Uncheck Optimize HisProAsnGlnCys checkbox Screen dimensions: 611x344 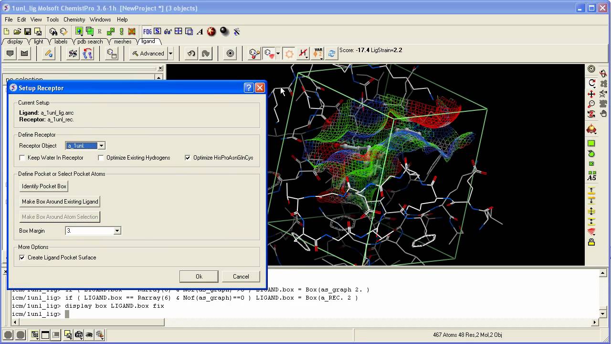pyautogui.click(x=188, y=158)
